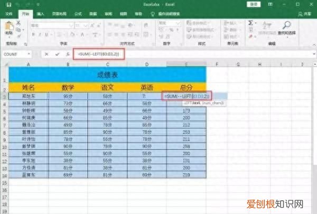Click the 登录 Sign in button

(x=254, y=4)
